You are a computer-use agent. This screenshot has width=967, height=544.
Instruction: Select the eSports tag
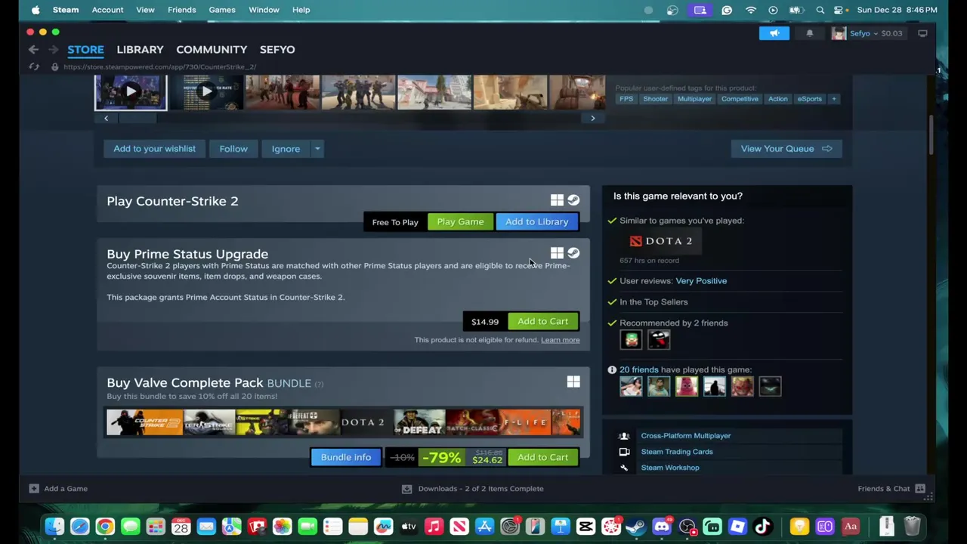click(x=809, y=99)
